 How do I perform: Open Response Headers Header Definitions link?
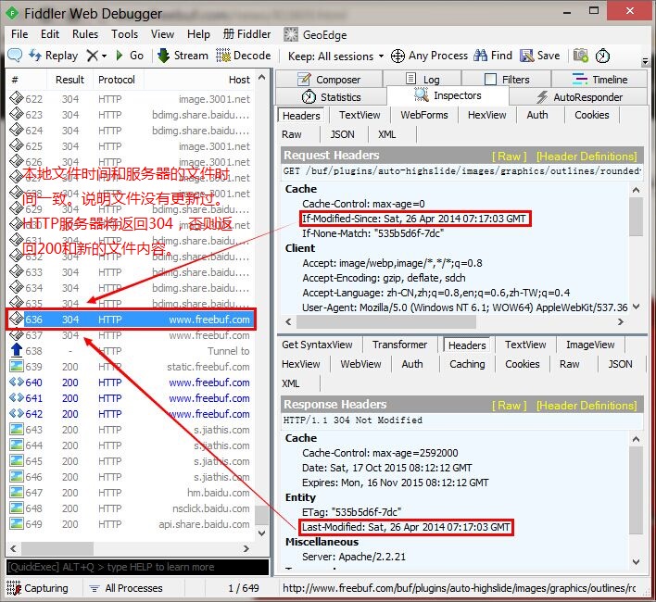(587, 406)
